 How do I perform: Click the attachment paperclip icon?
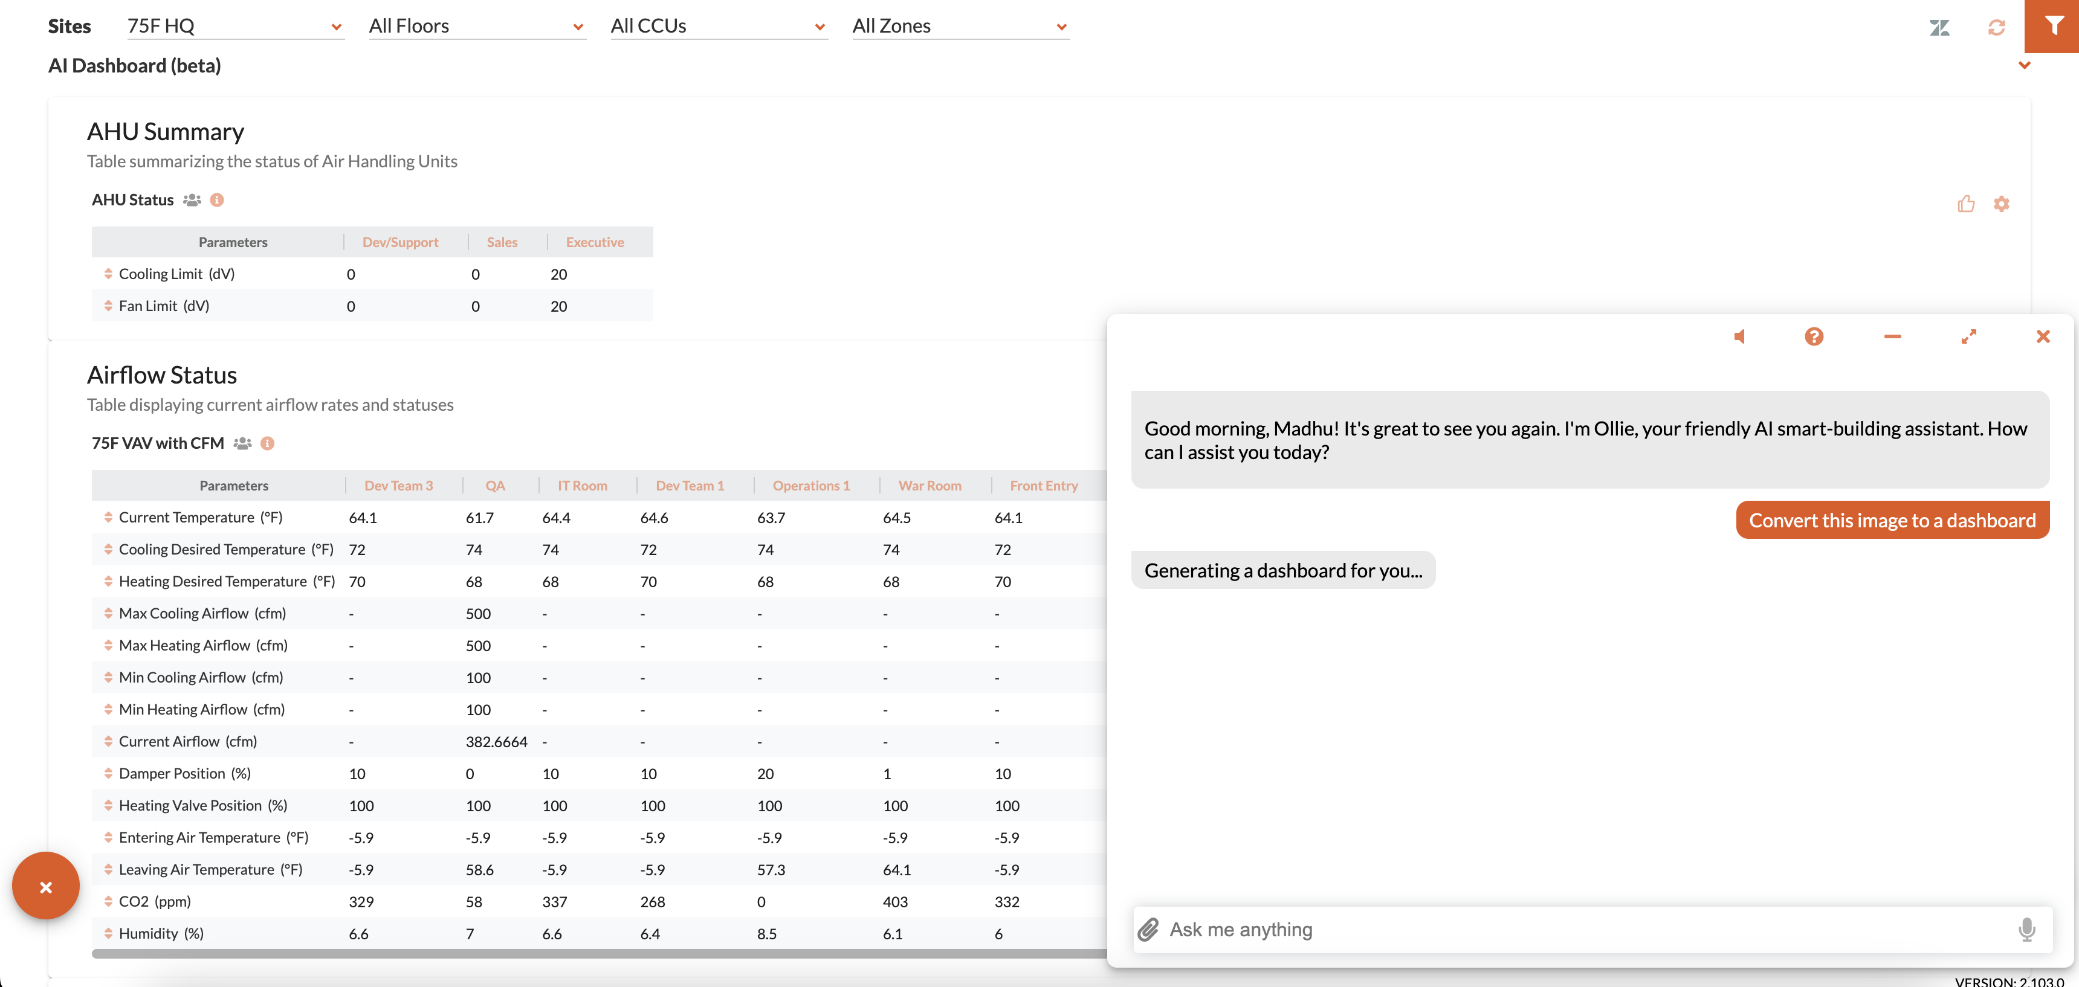click(1148, 930)
